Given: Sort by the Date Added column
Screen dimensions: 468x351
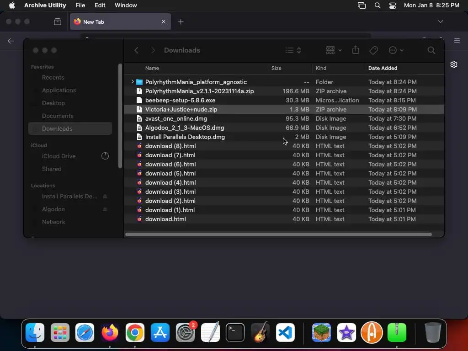Looking at the screenshot, I should tap(383, 68).
